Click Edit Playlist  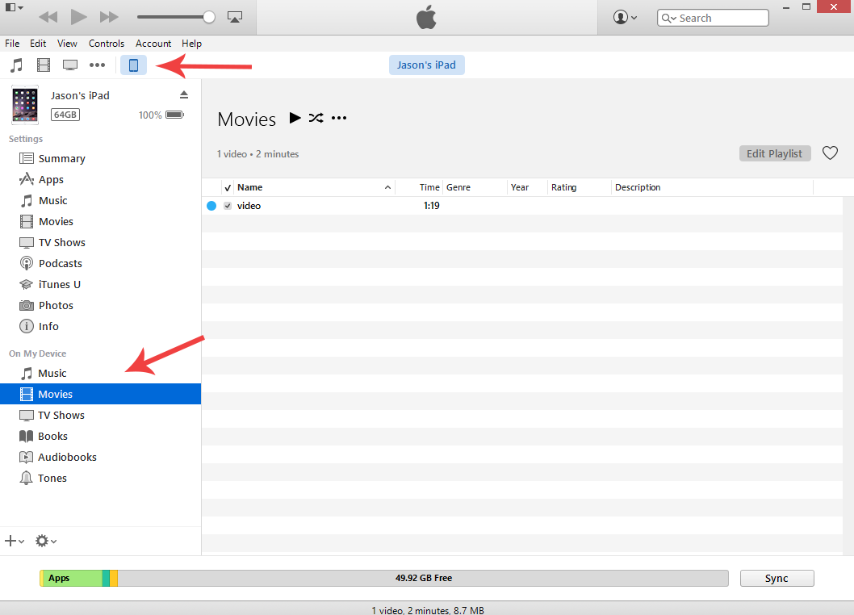774,153
